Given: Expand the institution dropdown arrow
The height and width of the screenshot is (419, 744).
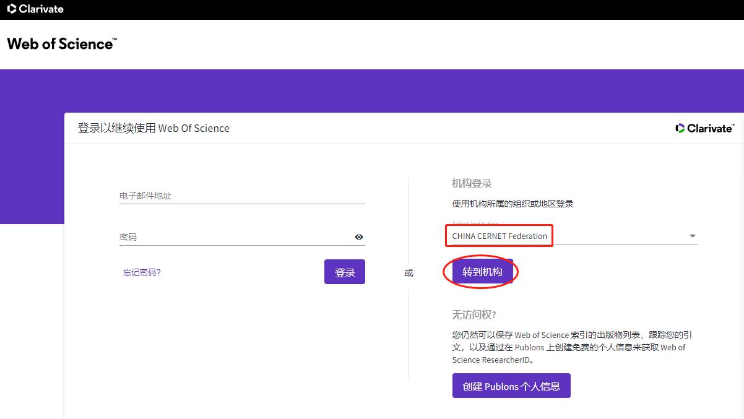Looking at the screenshot, I should coord(693,236).
